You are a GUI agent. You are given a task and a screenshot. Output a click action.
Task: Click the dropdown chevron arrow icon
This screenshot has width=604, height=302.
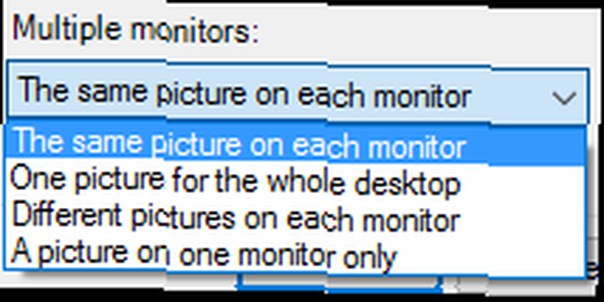[564, 98]
